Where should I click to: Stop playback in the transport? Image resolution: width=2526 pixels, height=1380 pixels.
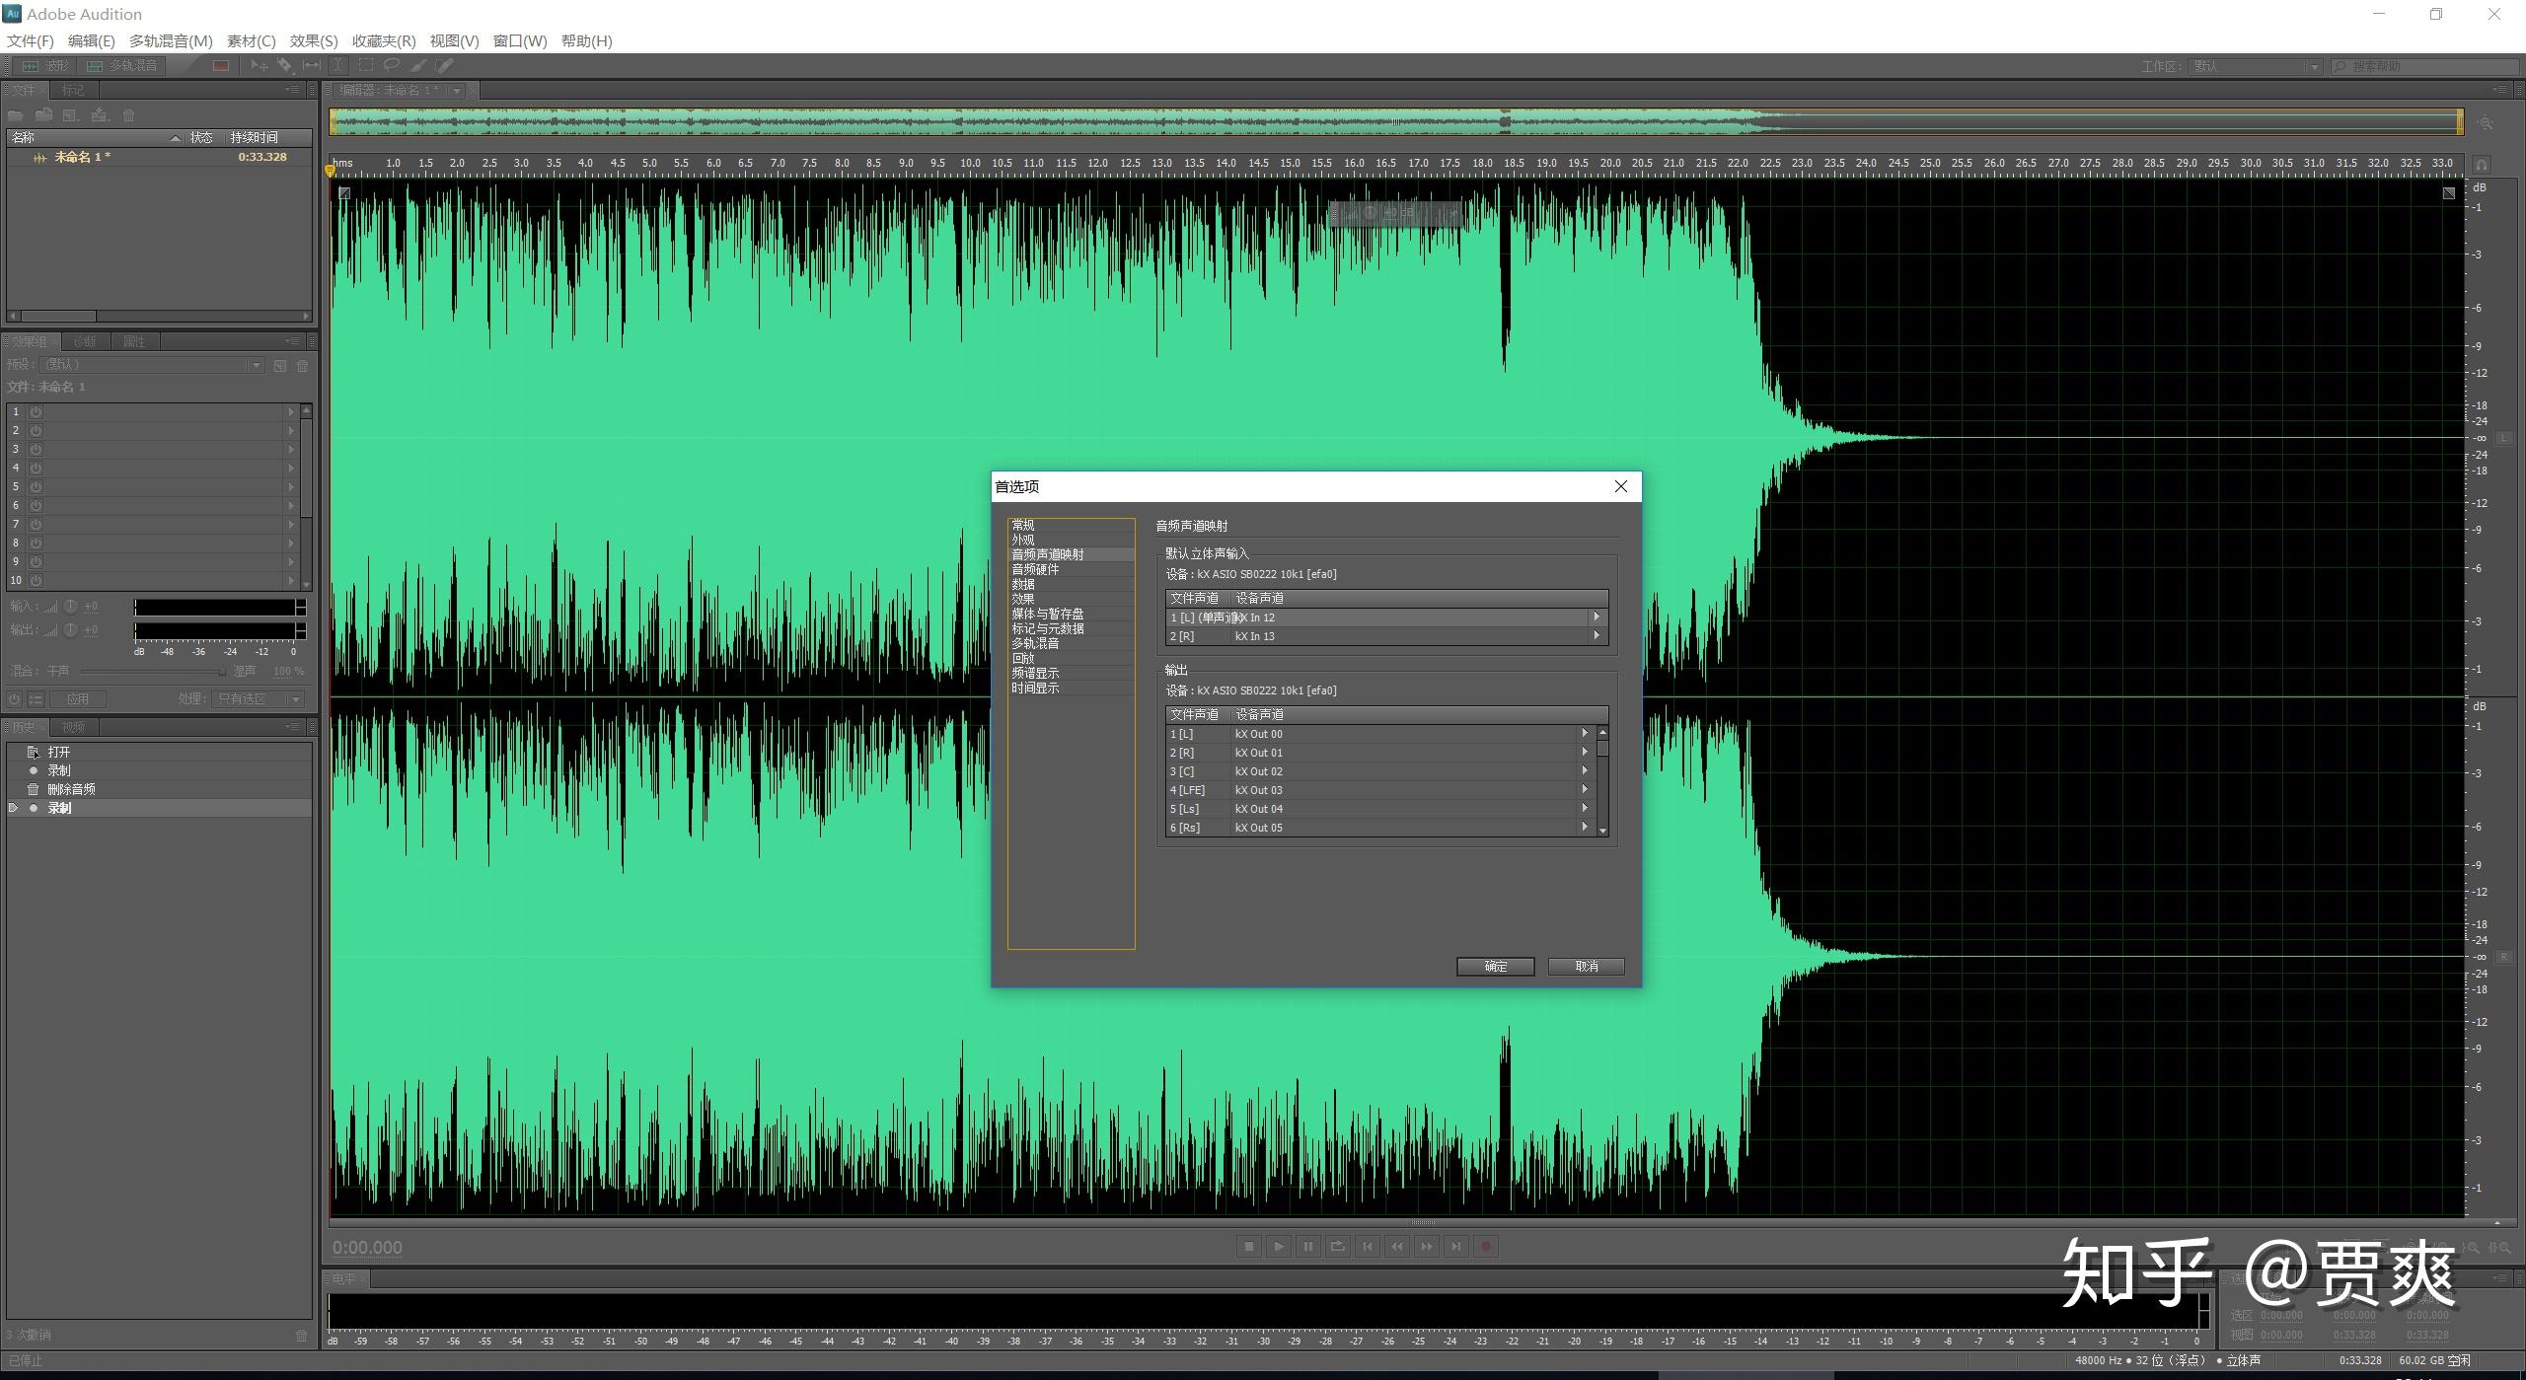[1248, 1247]
